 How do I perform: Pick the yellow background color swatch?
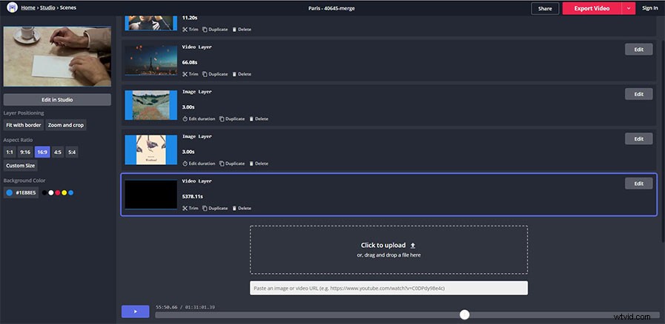pos(64,193)
